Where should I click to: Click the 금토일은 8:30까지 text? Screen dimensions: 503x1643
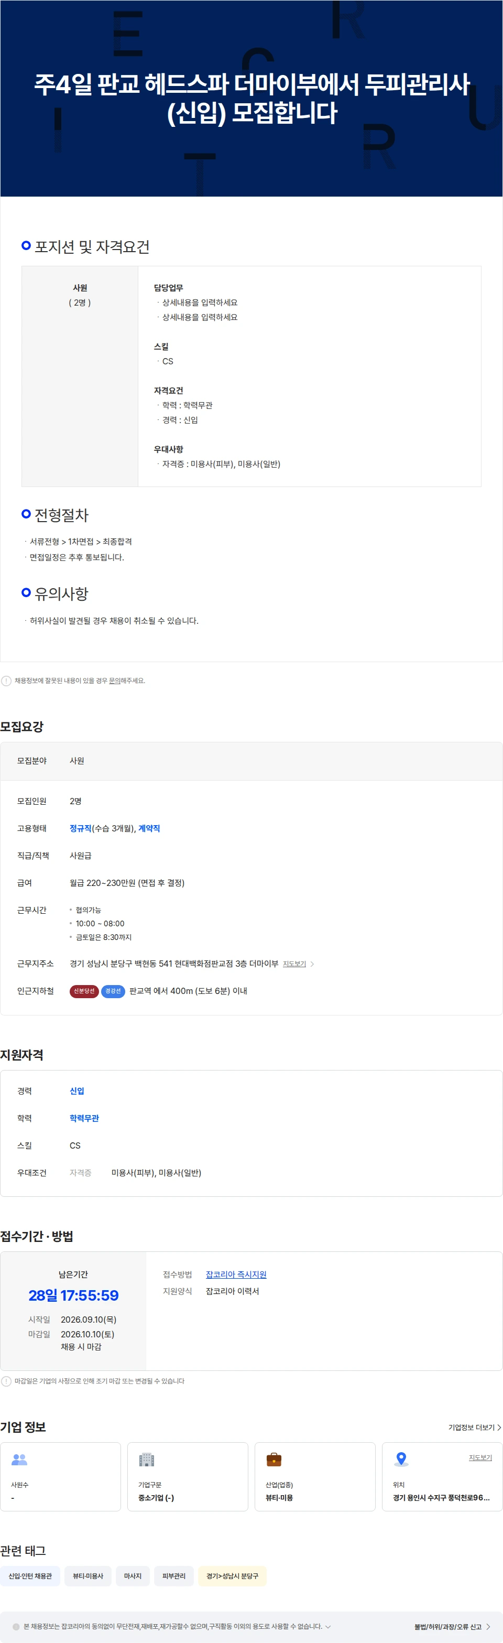(x=103, y=937)
